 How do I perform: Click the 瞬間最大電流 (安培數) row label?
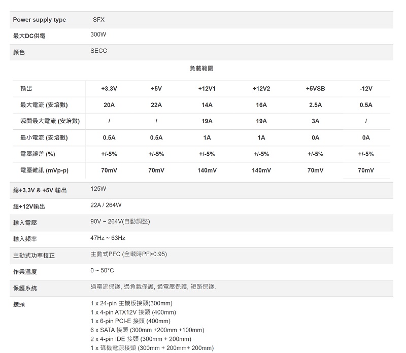(x=50, y=121)
